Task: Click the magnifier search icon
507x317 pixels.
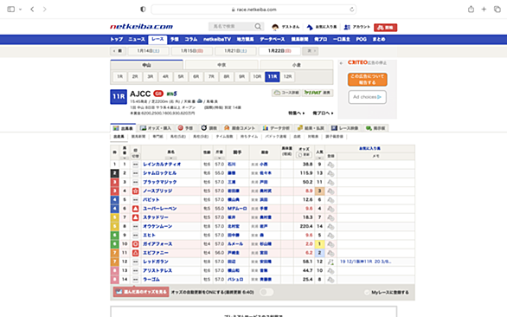Action: click(258, 27)
